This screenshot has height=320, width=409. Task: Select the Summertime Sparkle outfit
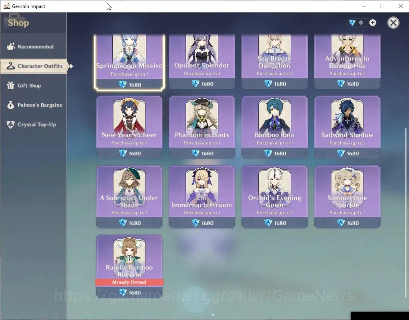[x=347, y=197]
